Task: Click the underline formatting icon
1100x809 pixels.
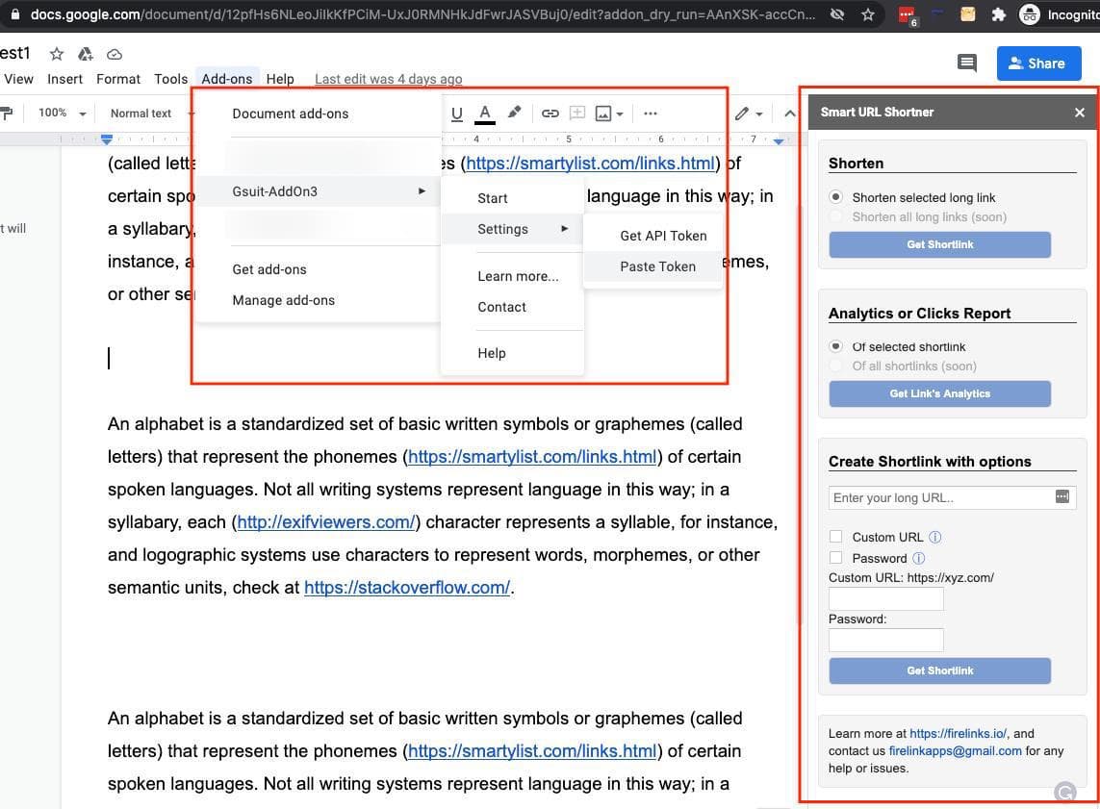Action: pyautogui.click(x=457, y=114)
